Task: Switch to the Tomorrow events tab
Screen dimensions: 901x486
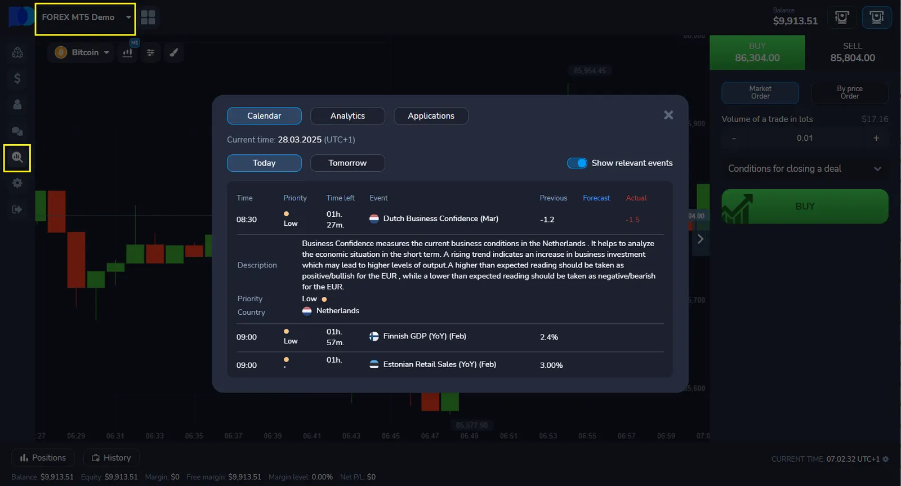Action: (347, 163)
